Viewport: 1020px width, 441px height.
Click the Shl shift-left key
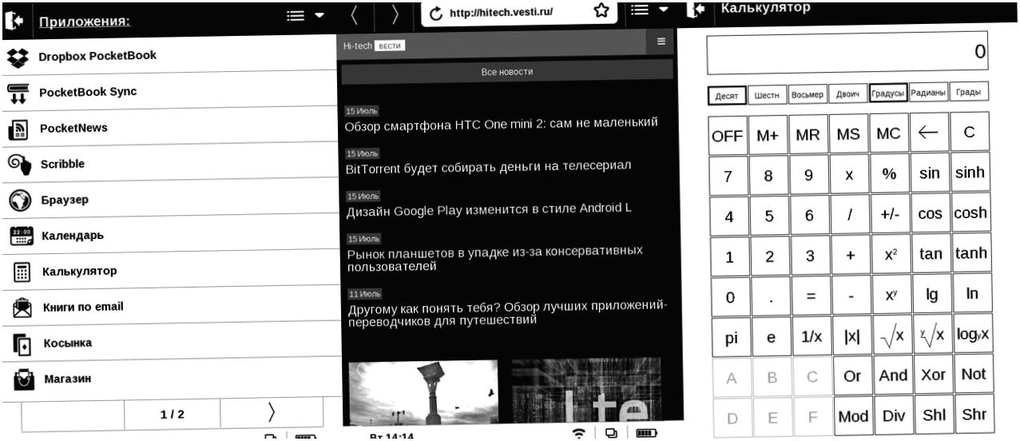[x=933, y=415]
